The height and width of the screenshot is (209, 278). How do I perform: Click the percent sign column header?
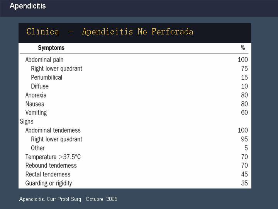(243, 48)
